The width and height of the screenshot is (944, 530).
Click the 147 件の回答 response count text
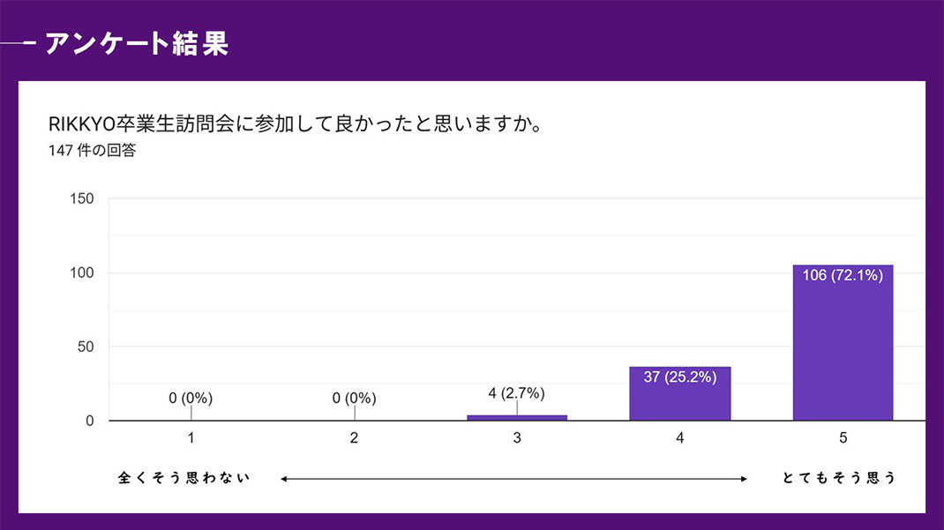click(92, 150)
